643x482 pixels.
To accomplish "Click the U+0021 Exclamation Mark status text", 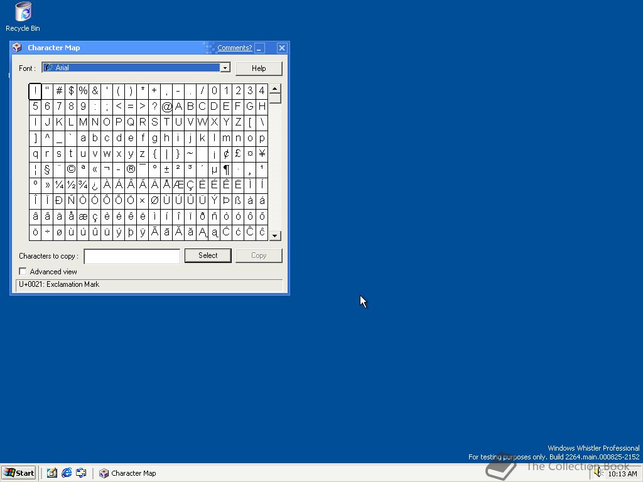I will click(x=59, y=284).
